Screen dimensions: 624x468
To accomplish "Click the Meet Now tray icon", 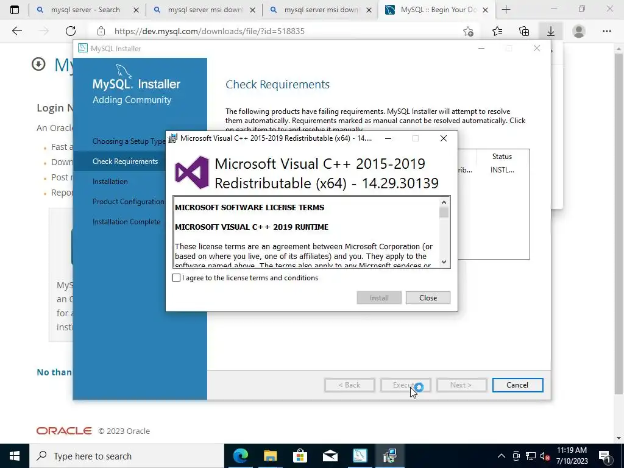I will click(x=516, y=456).
